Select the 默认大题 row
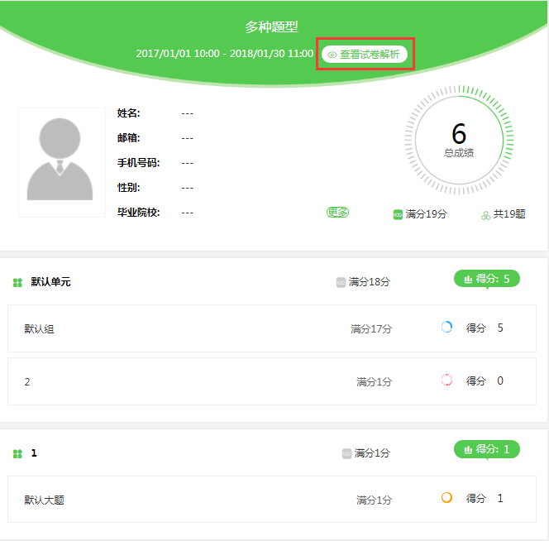The image size is (549, 541). 272,500
